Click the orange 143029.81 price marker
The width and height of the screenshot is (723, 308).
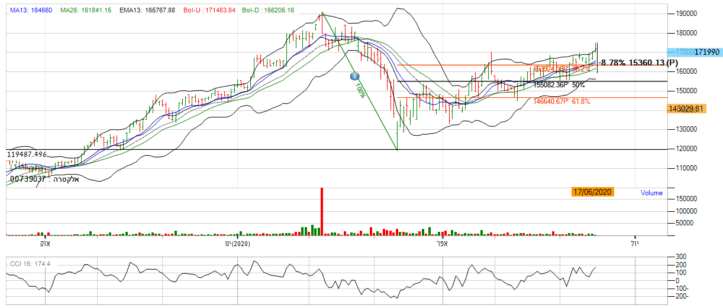693,109
